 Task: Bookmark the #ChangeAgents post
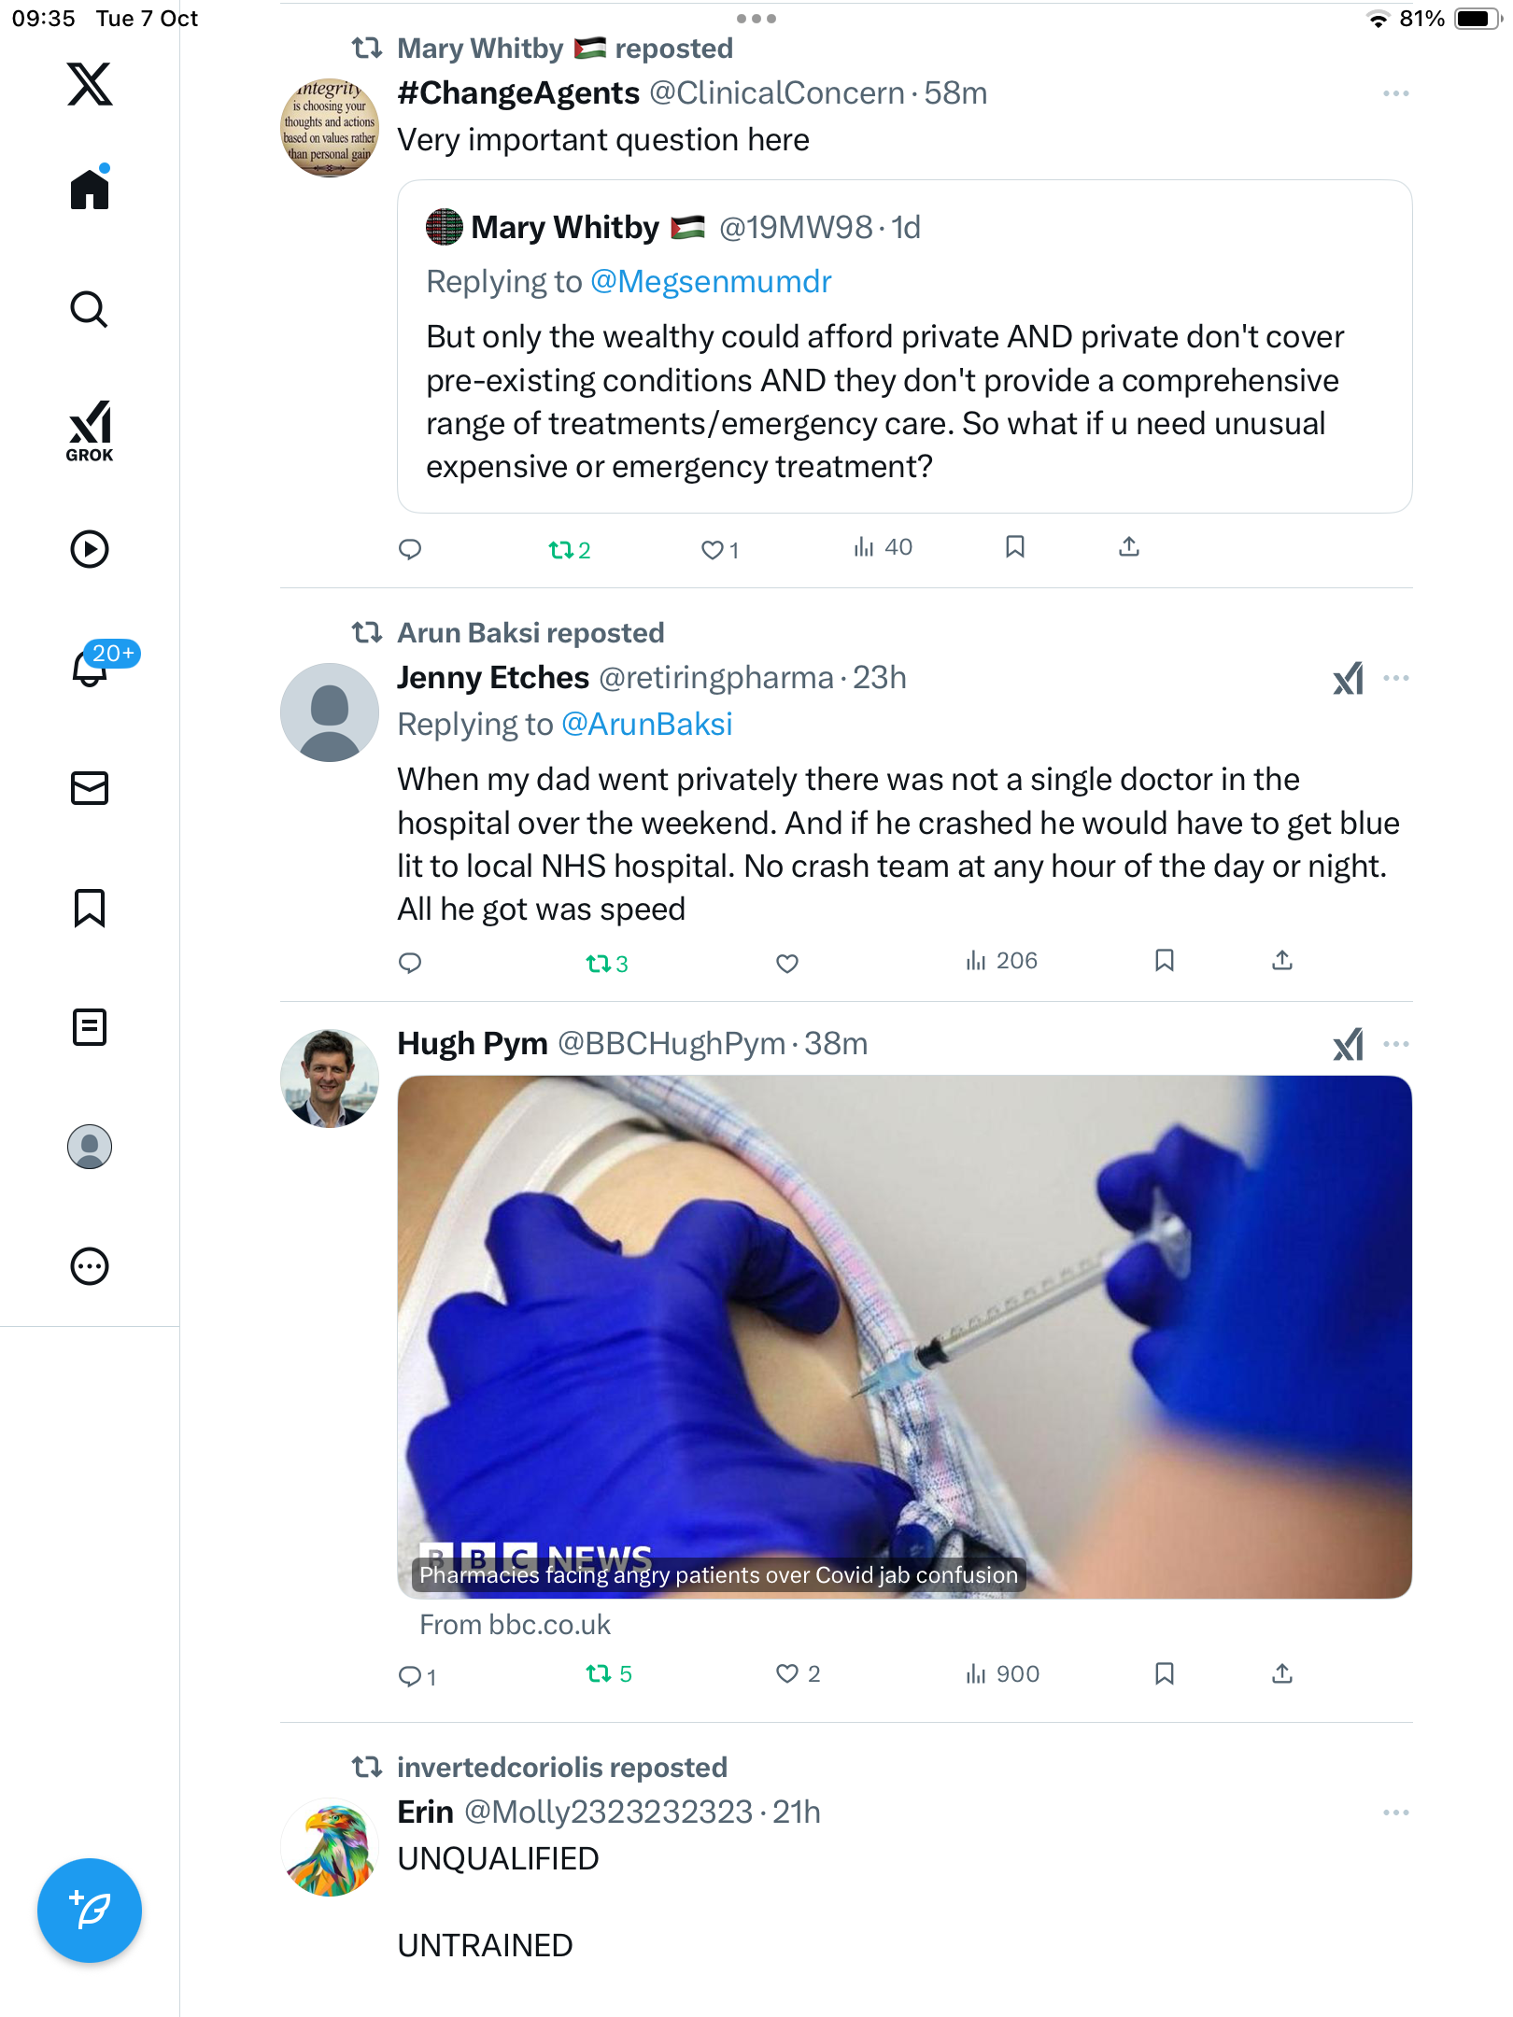[x=1015, y=547]
